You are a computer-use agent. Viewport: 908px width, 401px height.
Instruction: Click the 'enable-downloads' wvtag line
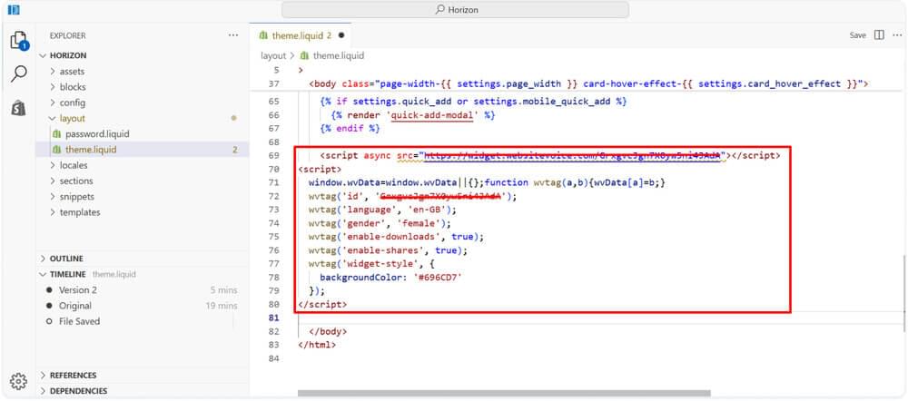[396, 237]
